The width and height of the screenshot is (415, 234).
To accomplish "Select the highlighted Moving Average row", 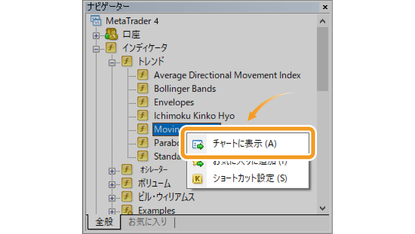I will click(166, 129).
